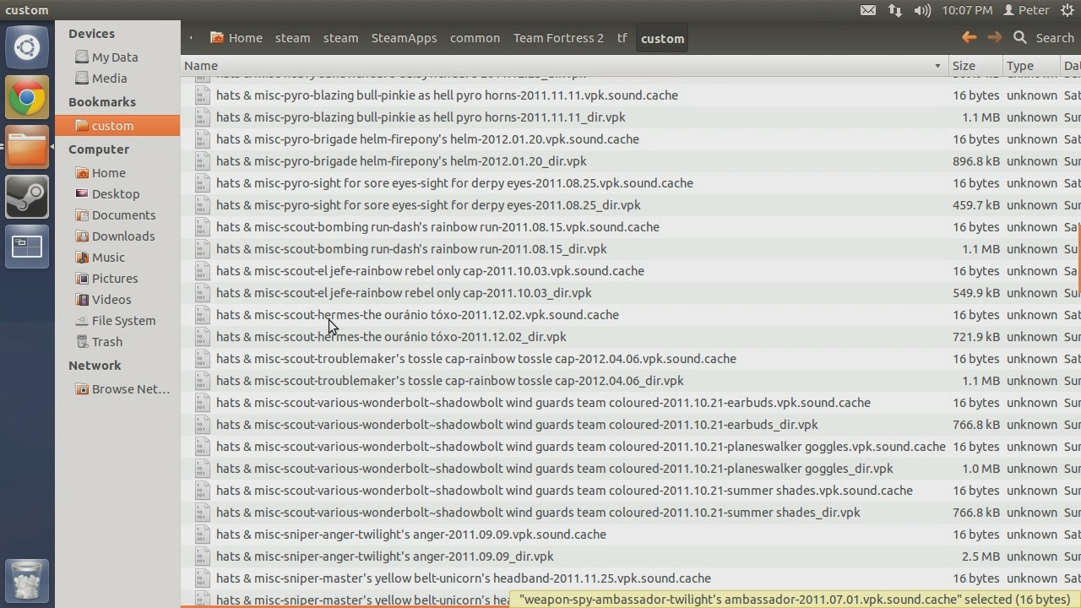Sort files by the Size column
1081x608 pixels.
pos(975,66)
